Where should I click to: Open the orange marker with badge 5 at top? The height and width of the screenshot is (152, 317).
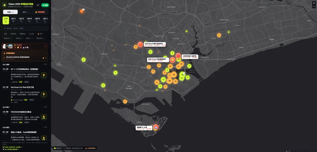82,11
